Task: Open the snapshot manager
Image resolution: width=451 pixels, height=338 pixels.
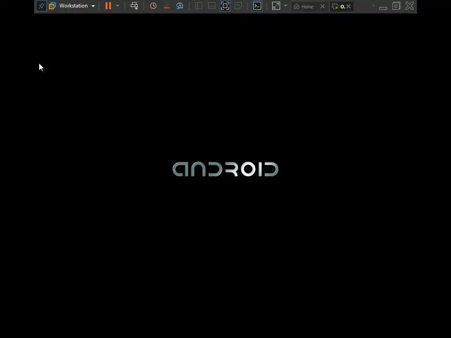Action: (180, 6)
